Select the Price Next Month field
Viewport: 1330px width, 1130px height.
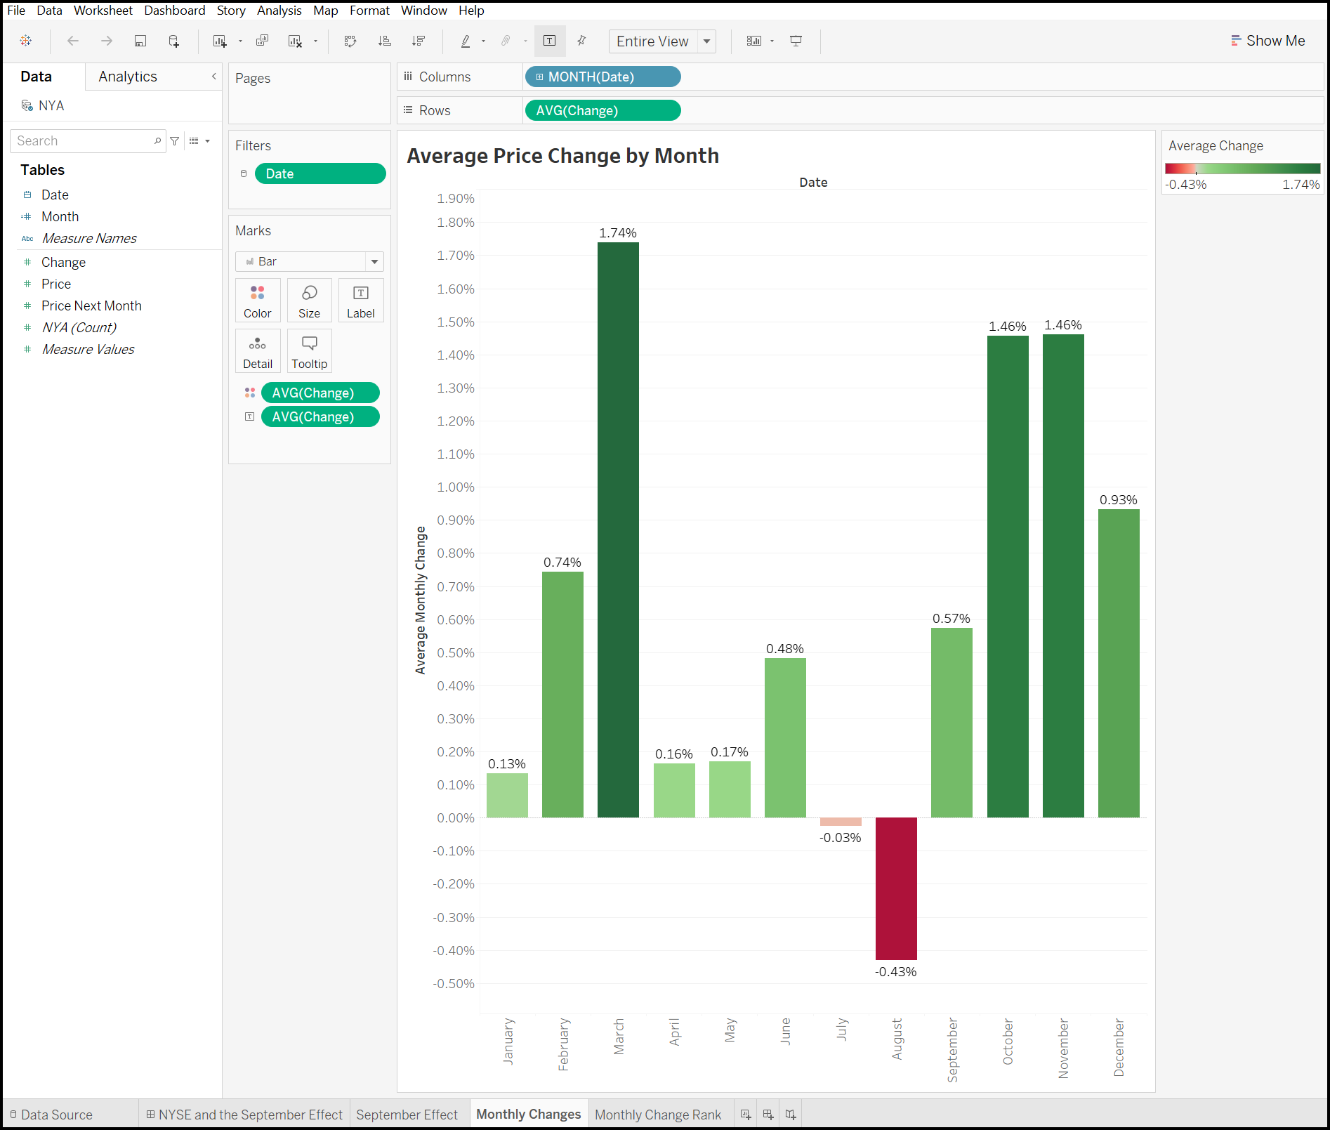tap(91, 306)
